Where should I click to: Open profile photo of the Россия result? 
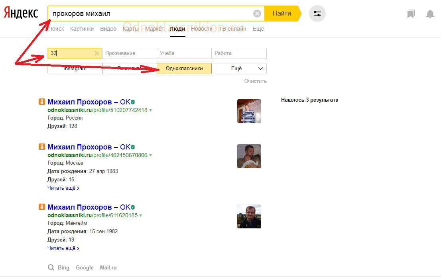249,111
